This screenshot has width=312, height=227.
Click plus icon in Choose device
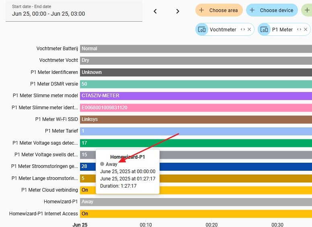[x=252, y=10]
